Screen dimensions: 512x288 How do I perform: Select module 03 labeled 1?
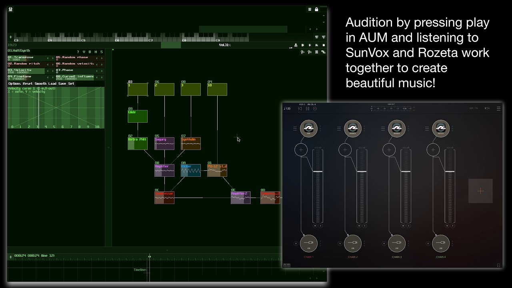138,89
